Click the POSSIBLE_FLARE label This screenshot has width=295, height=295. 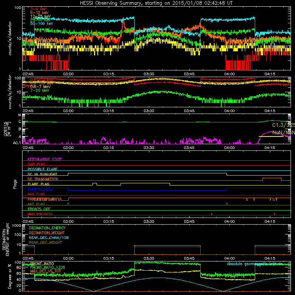(42, 169)
